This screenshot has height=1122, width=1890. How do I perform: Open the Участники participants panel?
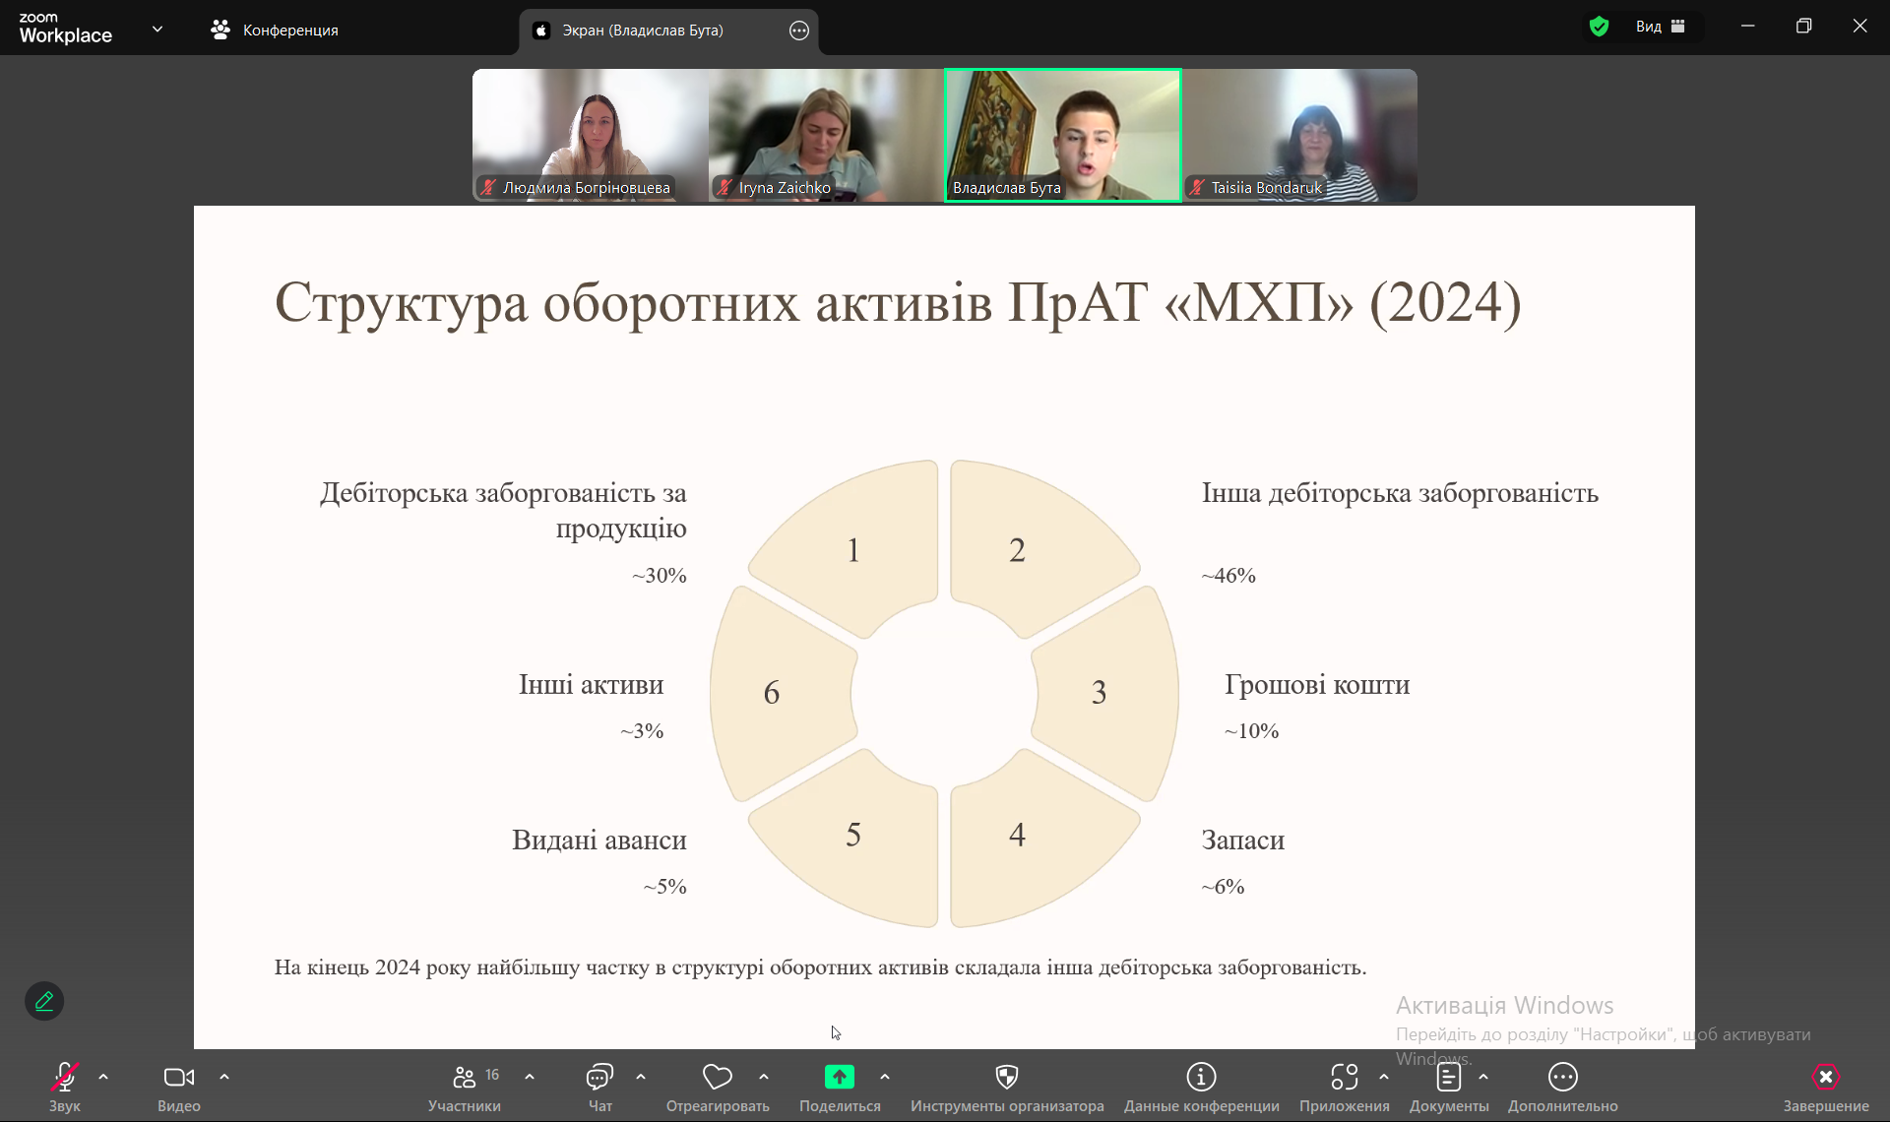click(465, 1078)
